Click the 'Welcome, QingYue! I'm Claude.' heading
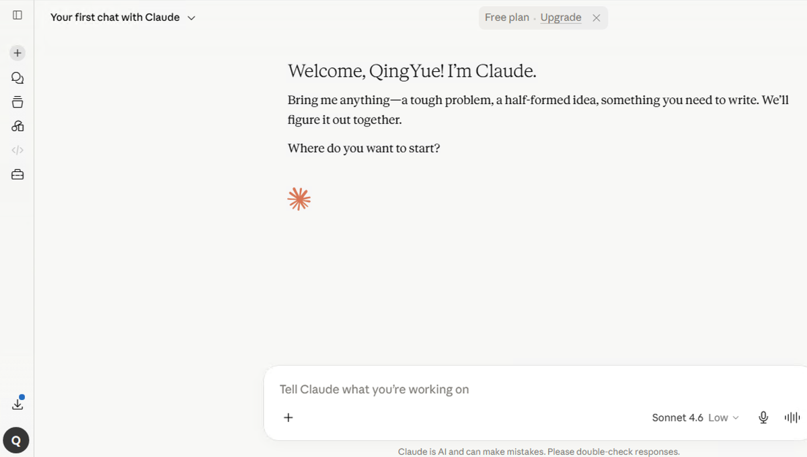Screen dimensions: 807x457 (x=412, y=71)
